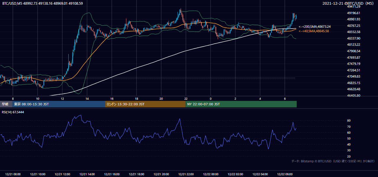Click RSI axis level 40
The image size is (378, 177).
click(349, 144)
